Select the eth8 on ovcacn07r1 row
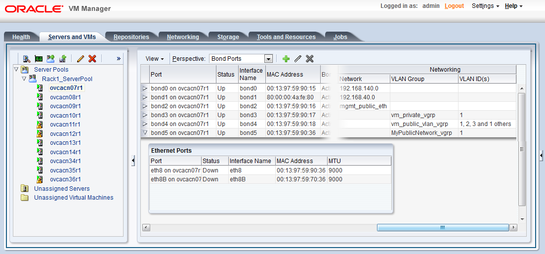Image resolution: width=545 pixels, height=254 pixels. (x=270, y=170)
